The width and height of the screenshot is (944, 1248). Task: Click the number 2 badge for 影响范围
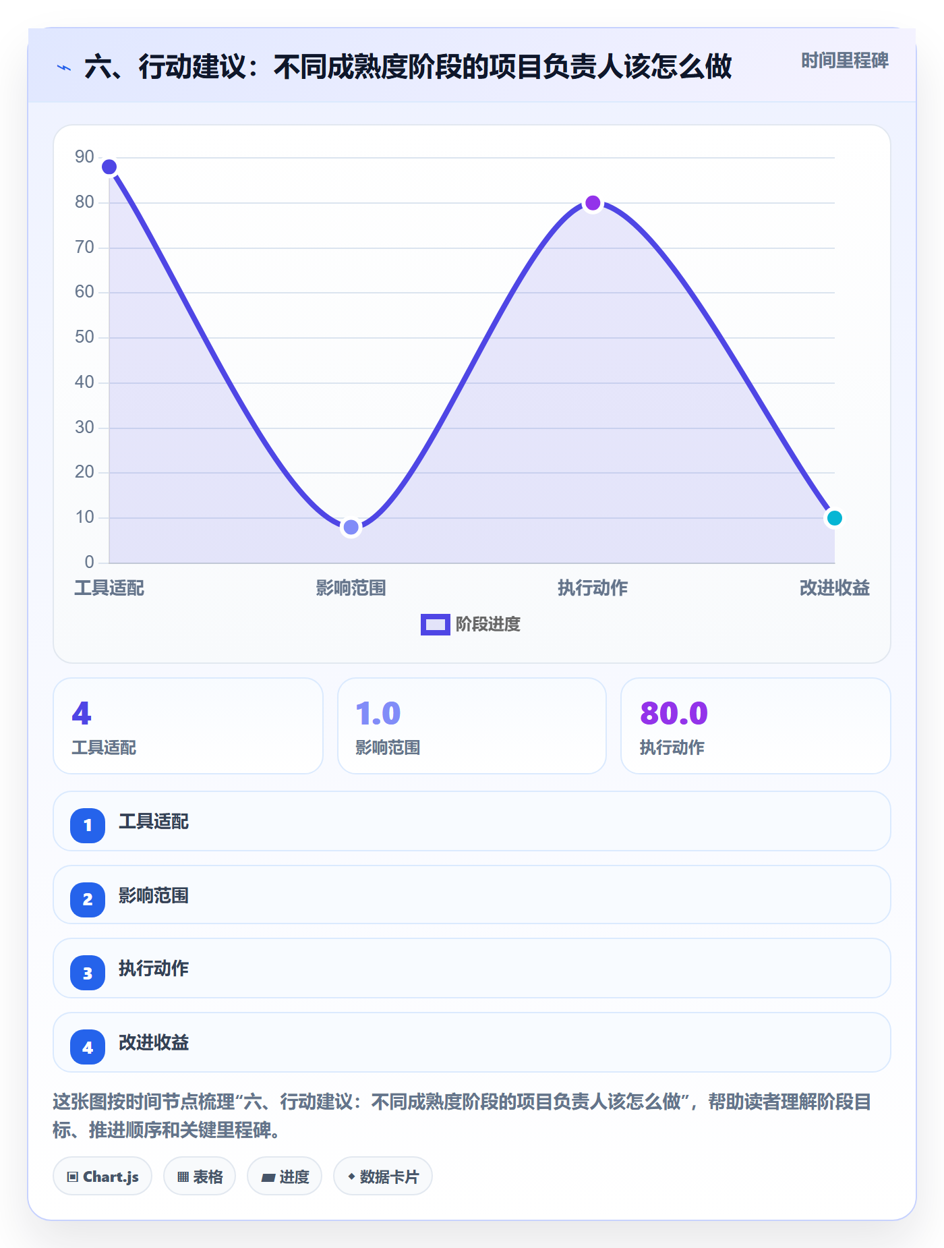pyautogui.click(x=88, y=899)
